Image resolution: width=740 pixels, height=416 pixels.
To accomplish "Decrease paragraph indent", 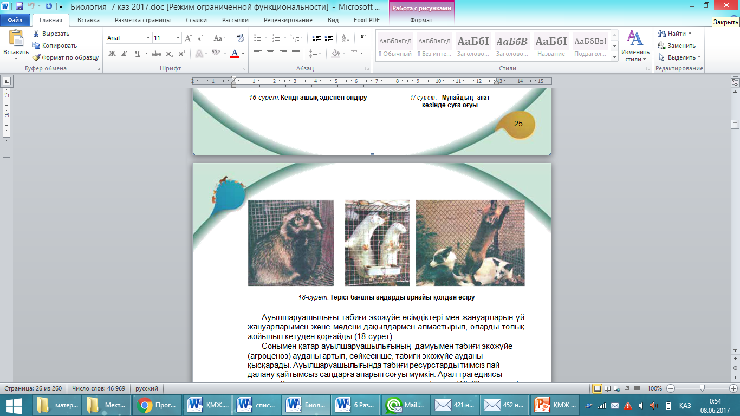I will [316, 38].
